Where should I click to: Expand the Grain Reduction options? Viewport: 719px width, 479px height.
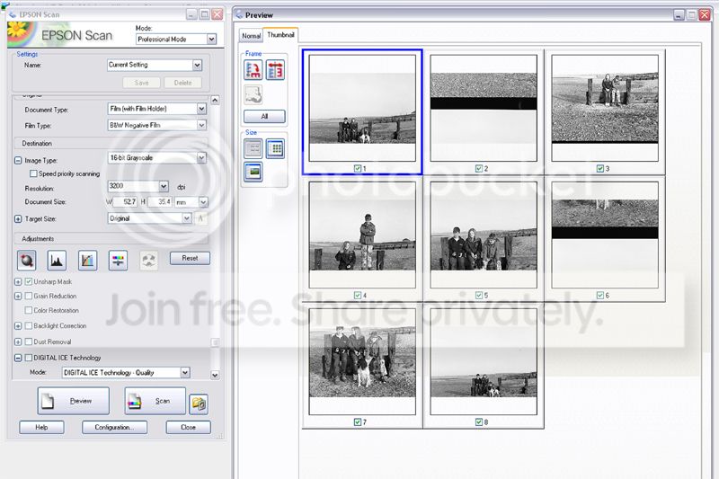pyautogui.click(x=18, y=296)
